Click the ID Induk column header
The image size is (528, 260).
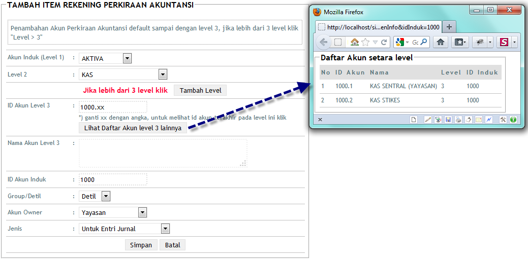pyautogui.click(x=482, y=72)
